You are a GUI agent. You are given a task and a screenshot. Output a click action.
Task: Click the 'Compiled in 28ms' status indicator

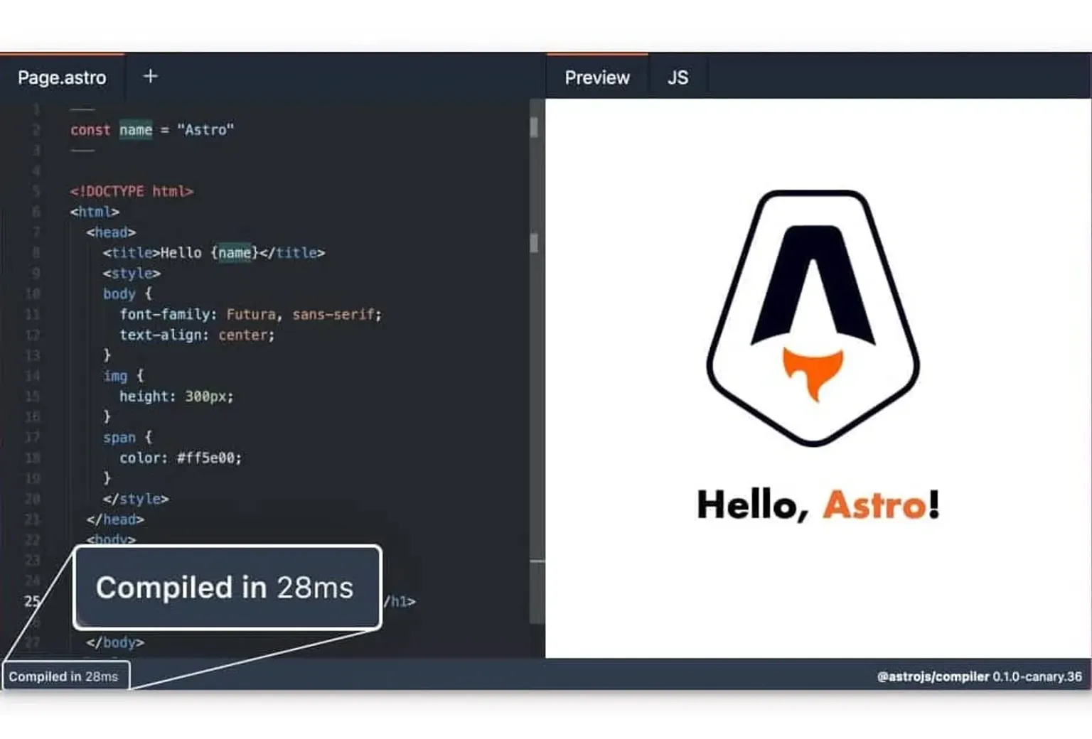pos(65,676)
